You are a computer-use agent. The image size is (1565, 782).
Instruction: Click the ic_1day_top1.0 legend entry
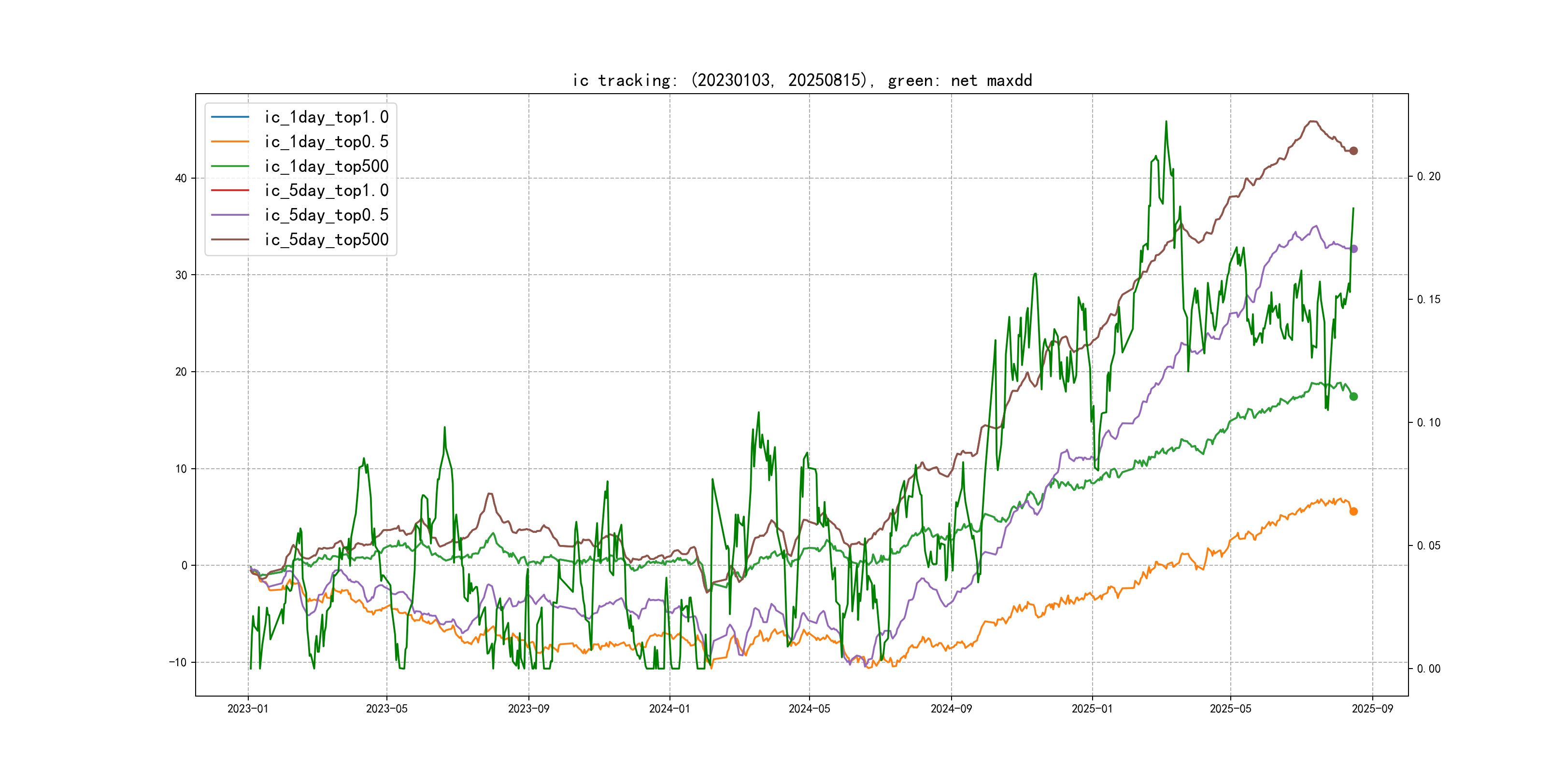point(326,117)
